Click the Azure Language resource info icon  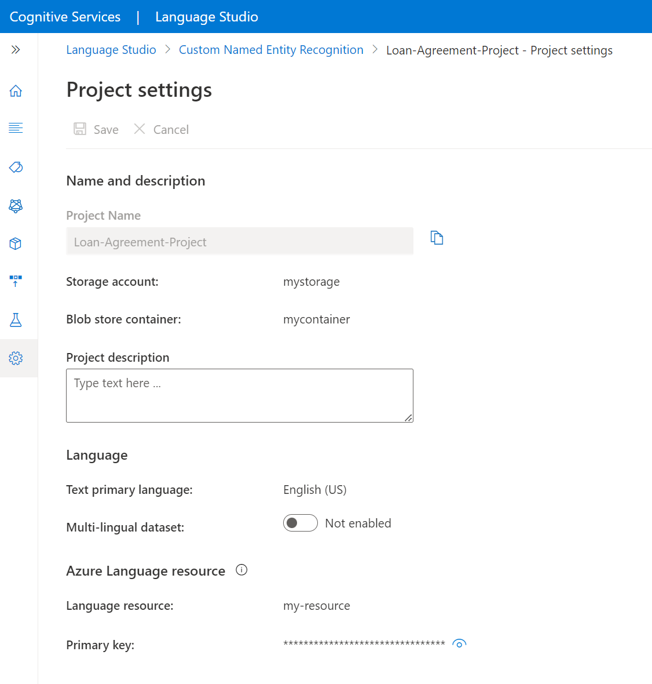click(x=241, y=570)
